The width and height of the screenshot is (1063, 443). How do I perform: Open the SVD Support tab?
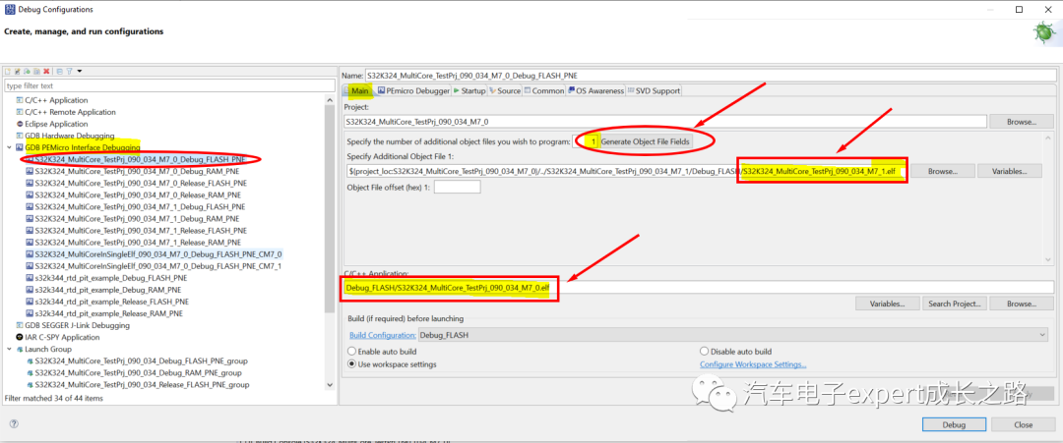pyautogui.click(x=654, y=90)
